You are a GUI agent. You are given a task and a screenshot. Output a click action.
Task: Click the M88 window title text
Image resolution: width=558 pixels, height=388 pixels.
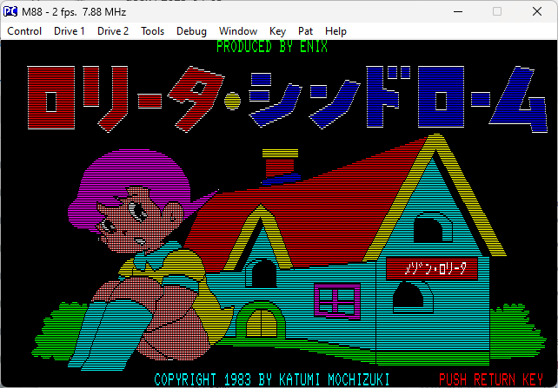[x=74, y=12]
